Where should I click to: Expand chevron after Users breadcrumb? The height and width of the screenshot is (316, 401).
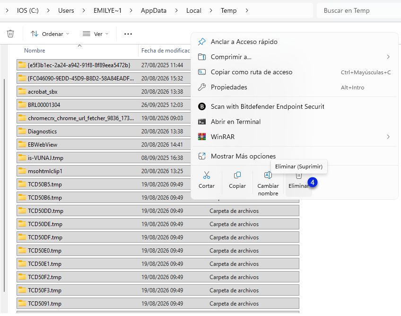coord(84,10)
